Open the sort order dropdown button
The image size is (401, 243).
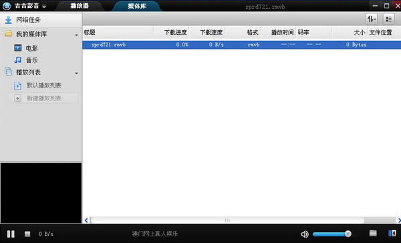[x=372, y=19]
